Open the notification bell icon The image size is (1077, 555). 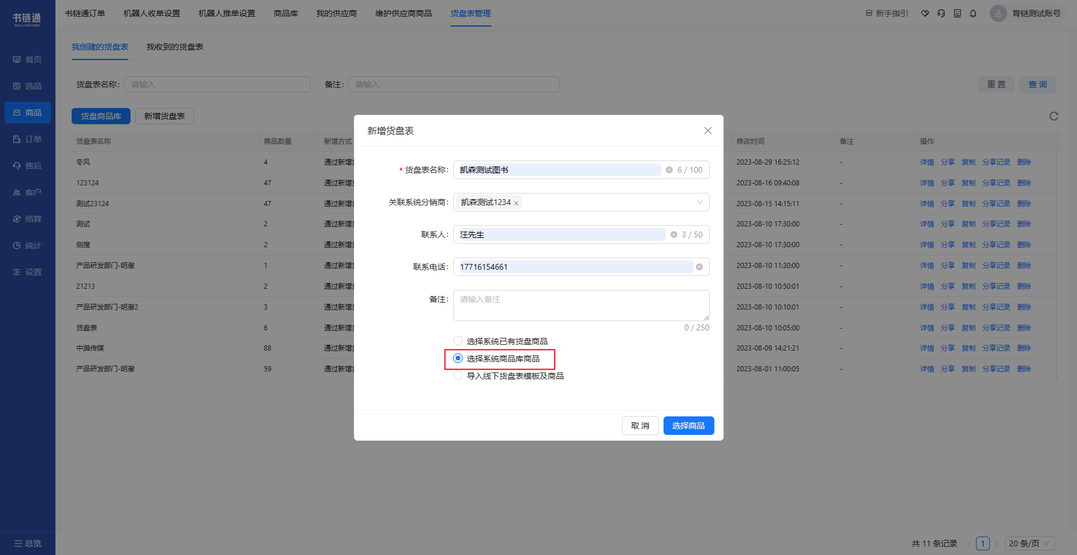pos(973,13)
